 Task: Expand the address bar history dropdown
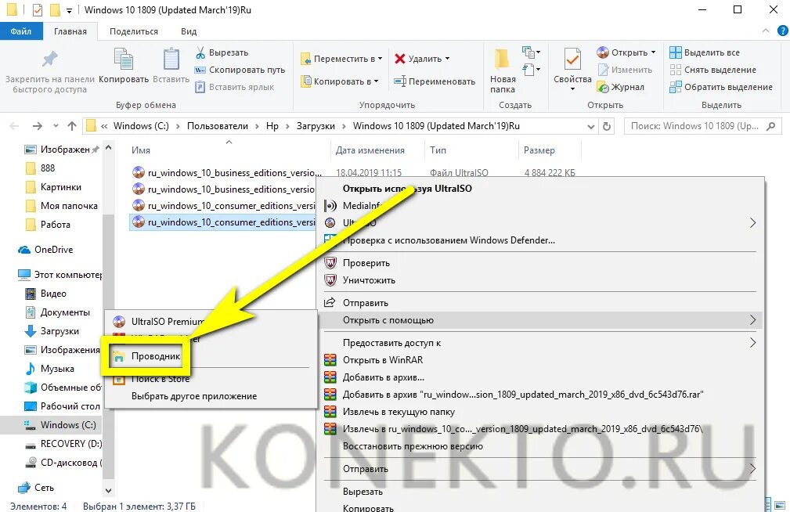[591, 127]
